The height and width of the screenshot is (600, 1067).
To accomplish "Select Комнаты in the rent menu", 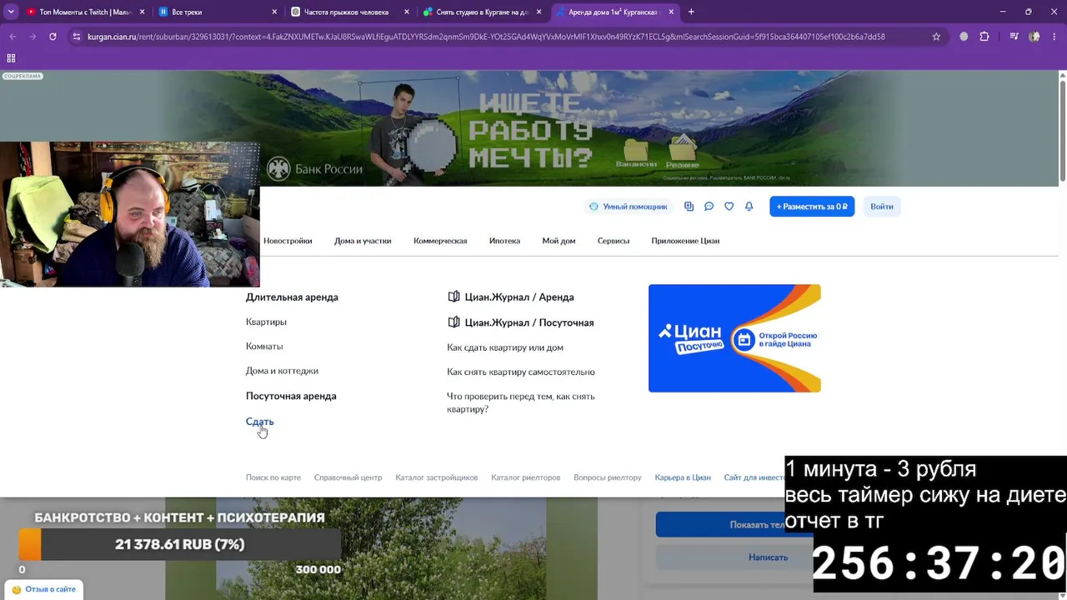I will point(264,347).
